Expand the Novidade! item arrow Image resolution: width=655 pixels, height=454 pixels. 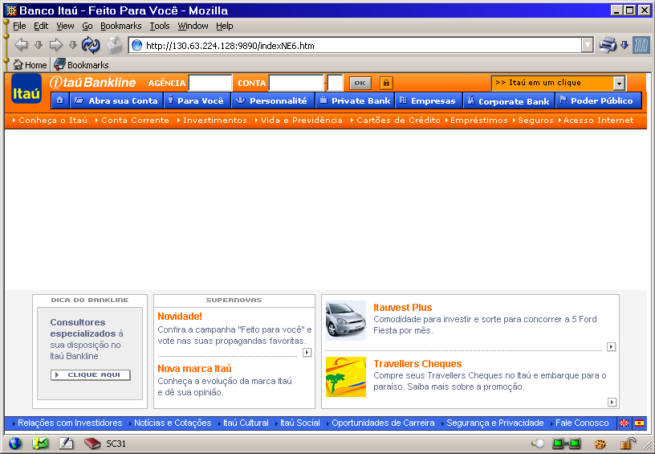(x=307, y=353)
